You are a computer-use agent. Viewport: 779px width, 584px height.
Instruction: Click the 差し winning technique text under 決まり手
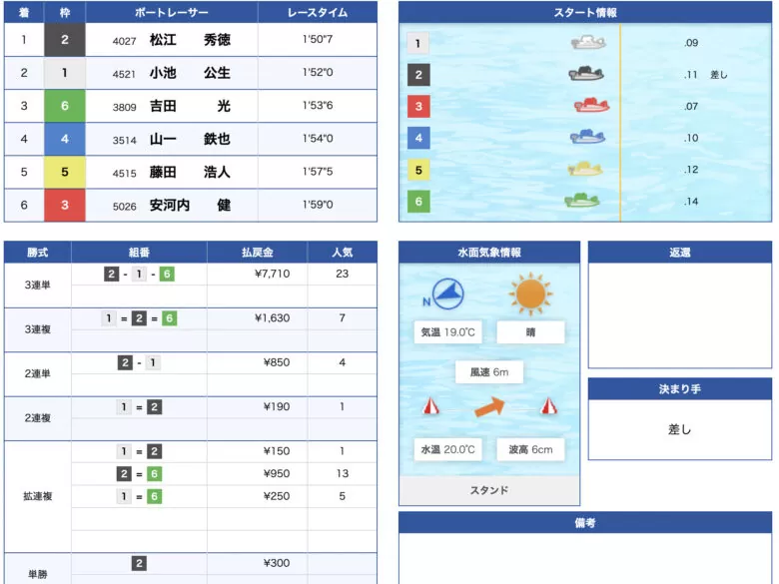click(679, 429)
